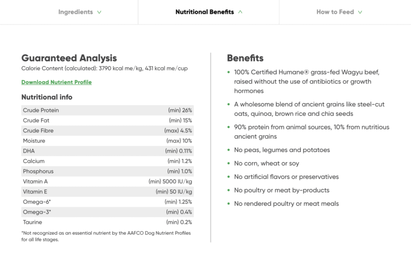Select the No corn, wheat or soy bullet

pos(273,163)
